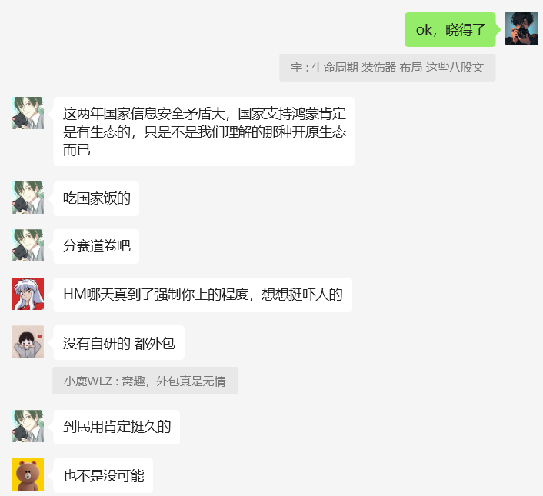Click the '没有自研的 都外包' message bubble
Viewport: 543px width, 496px height.
coord(118,343)
